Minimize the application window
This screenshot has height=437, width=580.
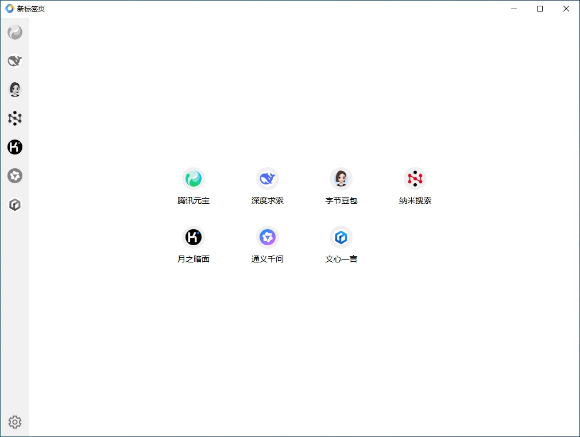pos(513,9)
